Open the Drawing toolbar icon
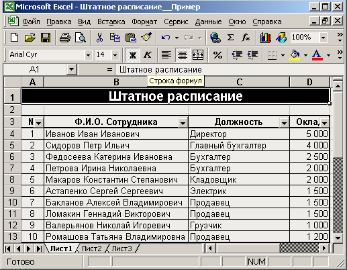This screenshot has width=347, height=270. tap(281, 38)
